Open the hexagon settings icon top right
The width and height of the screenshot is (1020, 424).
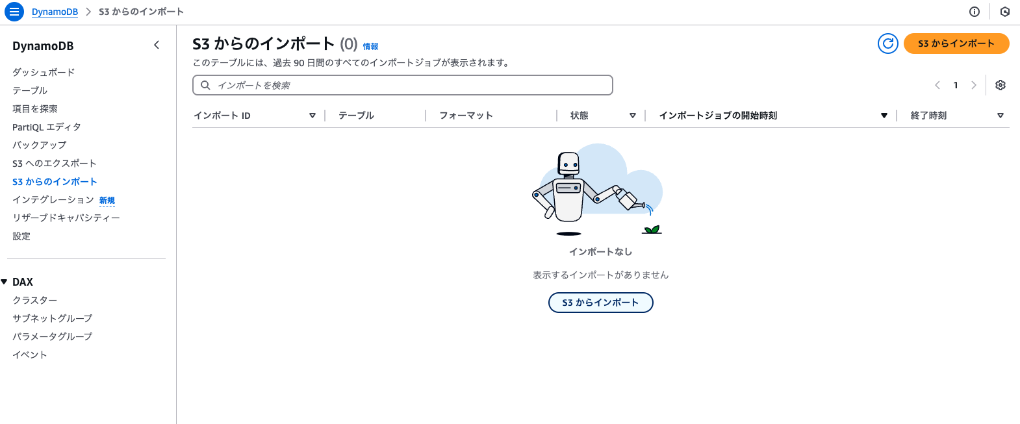(1004, 12)
